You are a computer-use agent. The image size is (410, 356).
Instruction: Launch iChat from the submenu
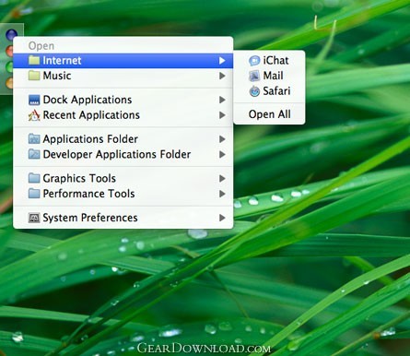[x=269, y=60]
